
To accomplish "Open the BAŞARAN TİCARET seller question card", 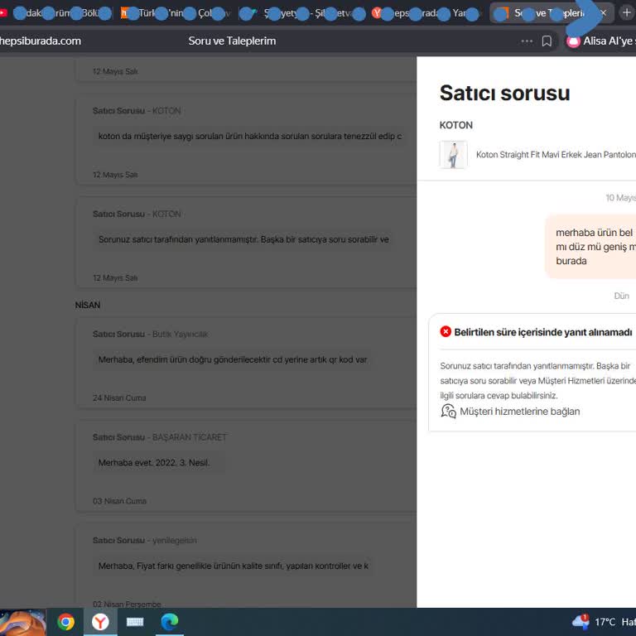I will pyautogui.click(x=246, y=466).
